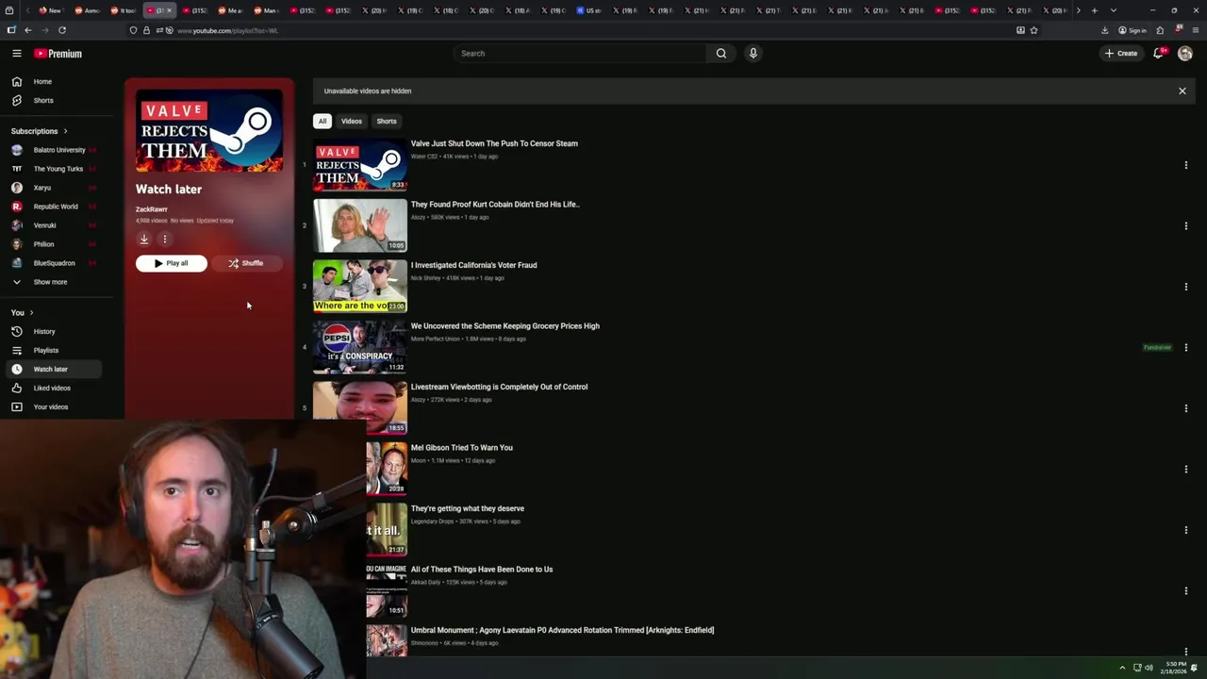List all tabs dropdown arrow
1207x679 pixels.
tap(1114, 10)
